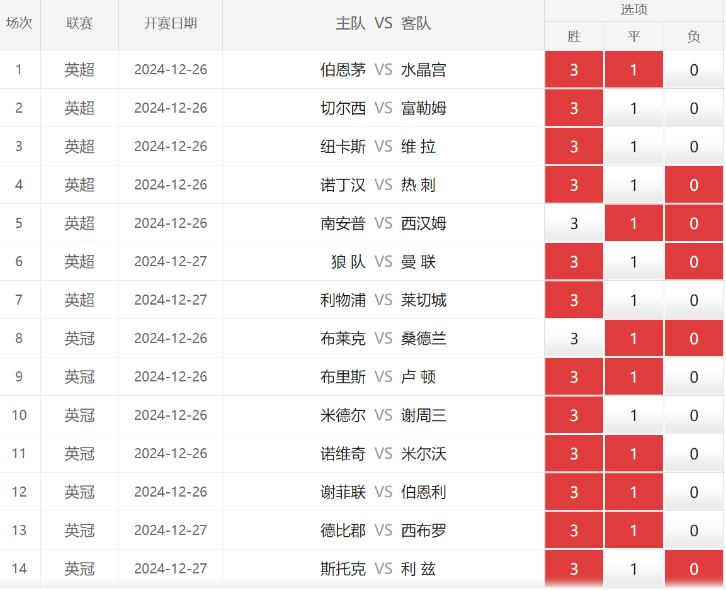
Task: Toggle win option 3 for 布里斯 VS 卢顿
Action: pyautogui.click(x=574, y=377)
